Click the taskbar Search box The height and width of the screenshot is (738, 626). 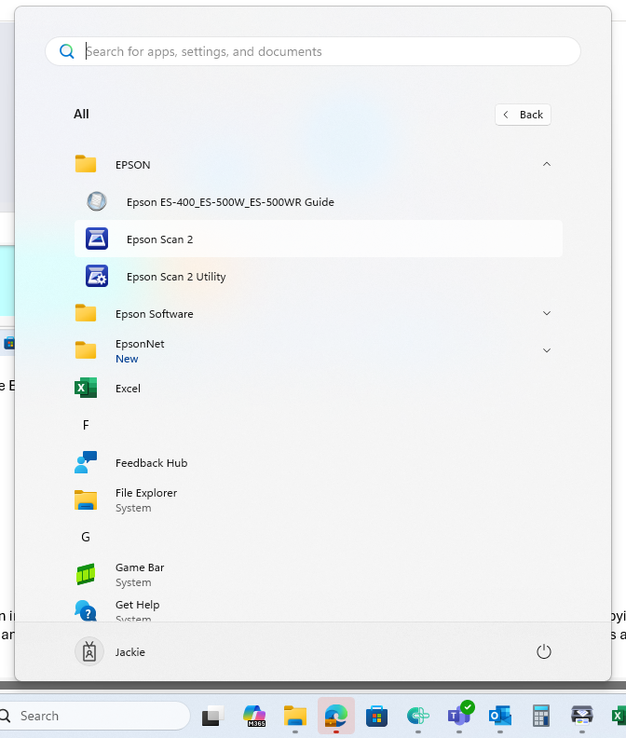pos(94,716)
